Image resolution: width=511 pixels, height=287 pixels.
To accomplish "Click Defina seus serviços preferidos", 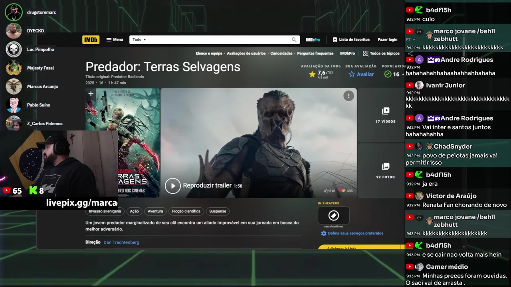I will [352, 233].
